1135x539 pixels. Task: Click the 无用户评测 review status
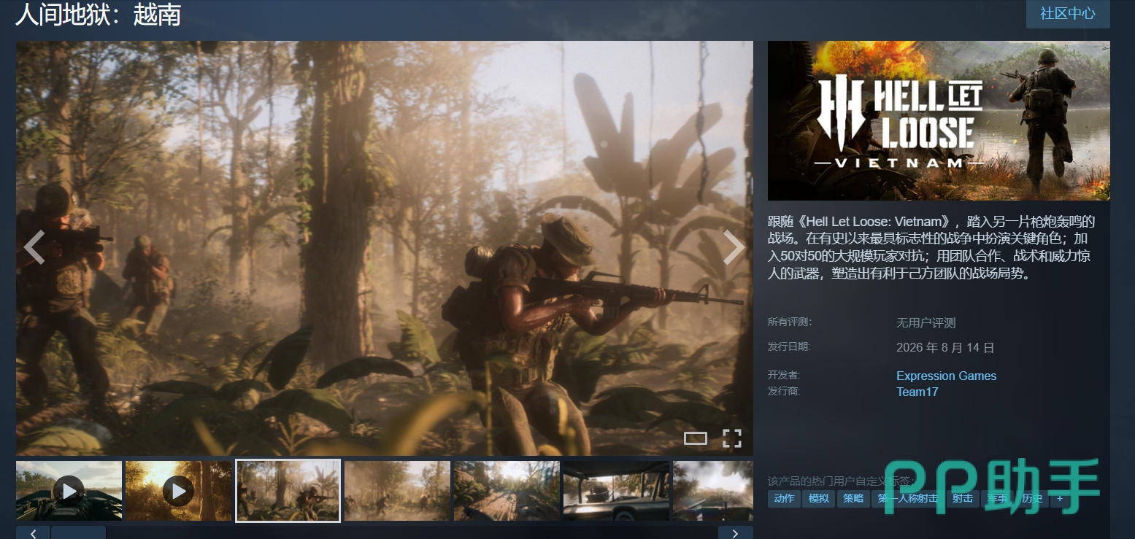926,323
